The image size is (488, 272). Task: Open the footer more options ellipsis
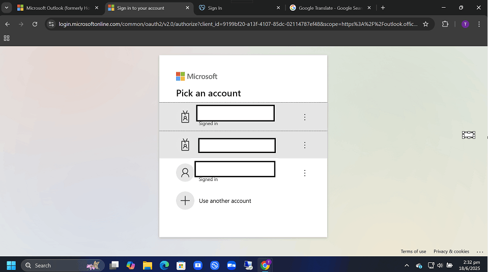point(480,252)
